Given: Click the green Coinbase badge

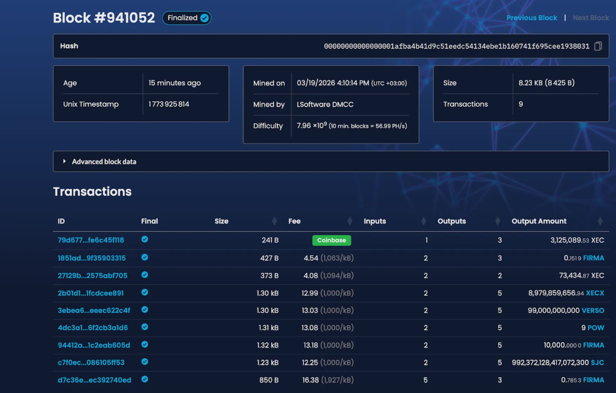Looking at the screenshot, I should [x=332, y=240].
